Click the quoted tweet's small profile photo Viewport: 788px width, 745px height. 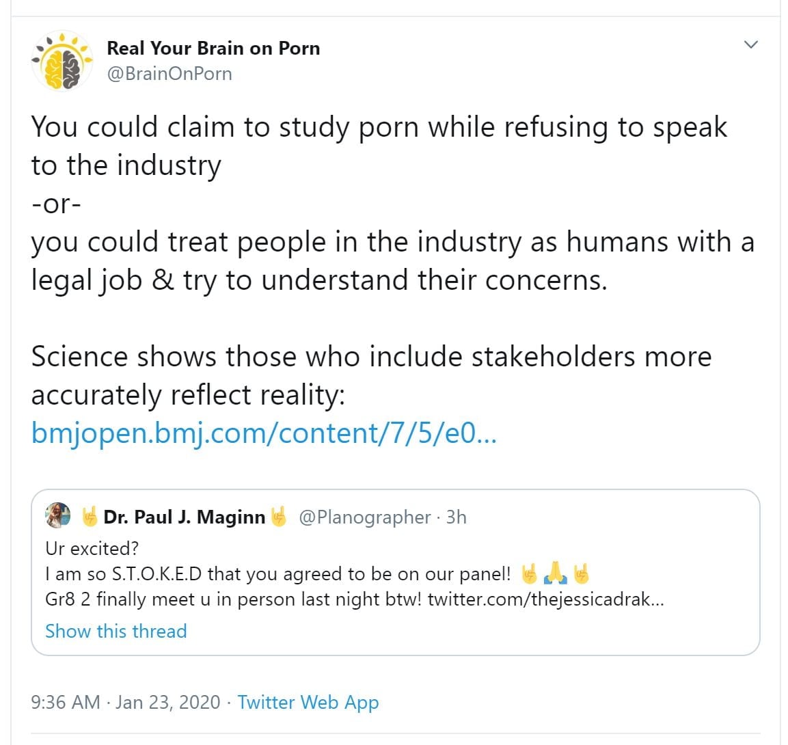pos(58,516)
